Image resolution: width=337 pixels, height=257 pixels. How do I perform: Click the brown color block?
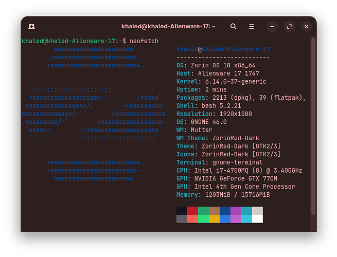pyautogui.click(x=214, y=211)
